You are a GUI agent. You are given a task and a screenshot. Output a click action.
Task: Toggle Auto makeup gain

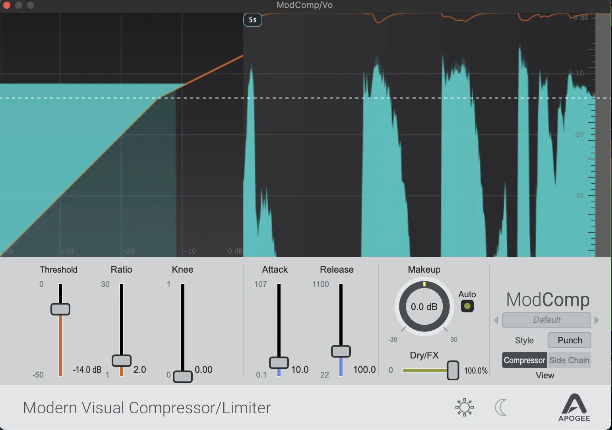(x=467, y=306)
